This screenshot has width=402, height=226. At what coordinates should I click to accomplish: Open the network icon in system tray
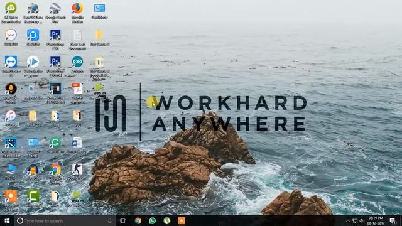pyautogui.click(x=355, y=220)
